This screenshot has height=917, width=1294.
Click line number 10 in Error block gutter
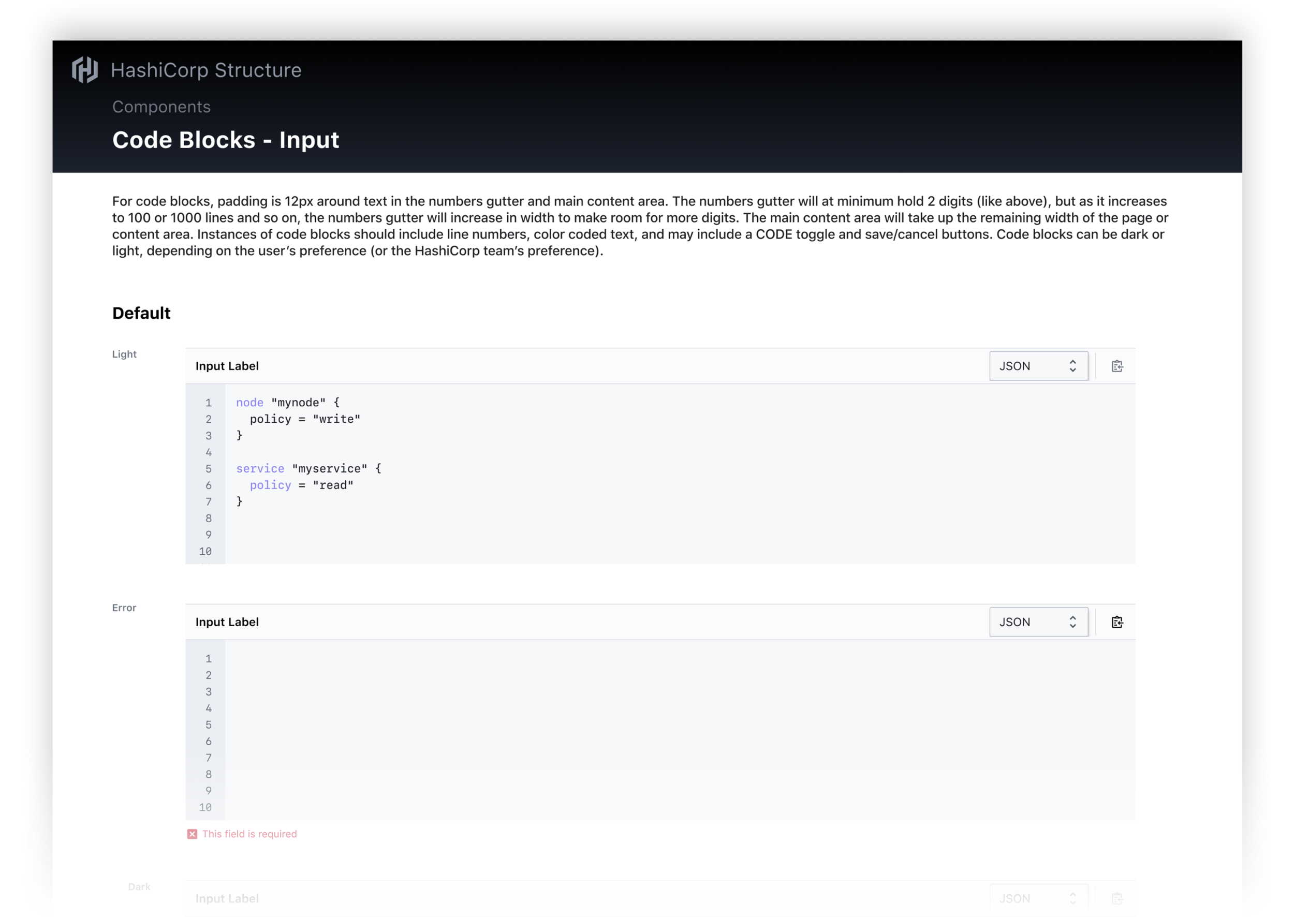pyautogui.click(x=205, y=807)
